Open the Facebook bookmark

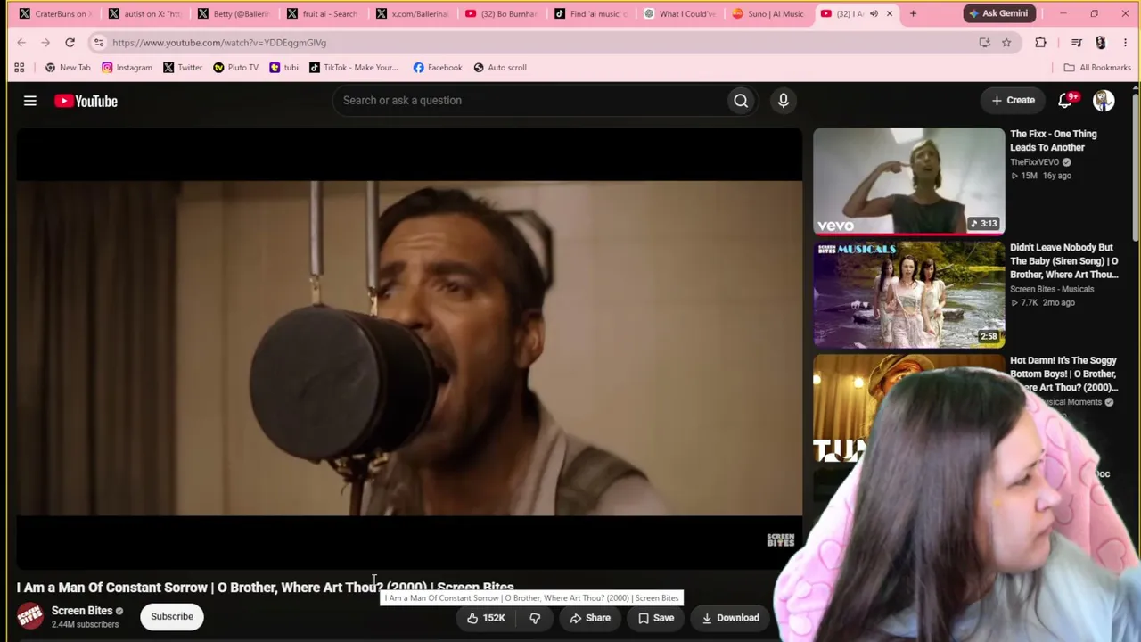[438, 67]
